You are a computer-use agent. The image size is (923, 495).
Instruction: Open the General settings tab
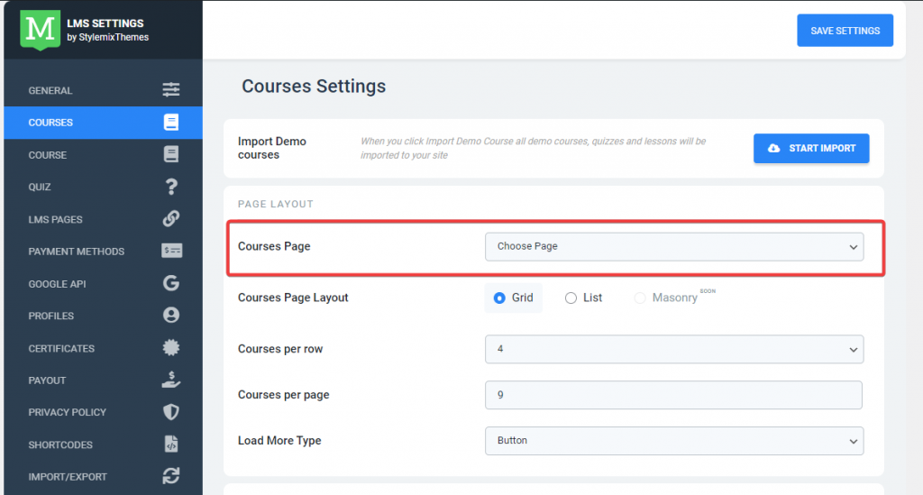(103, 90)
